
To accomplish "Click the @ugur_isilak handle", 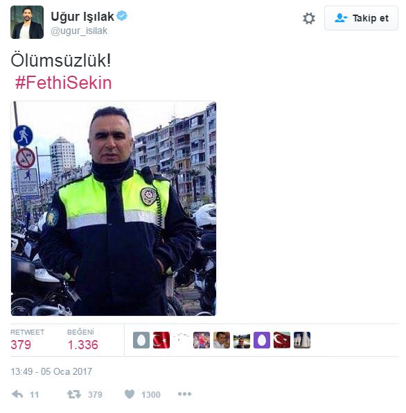I will [x=79, y=31].
